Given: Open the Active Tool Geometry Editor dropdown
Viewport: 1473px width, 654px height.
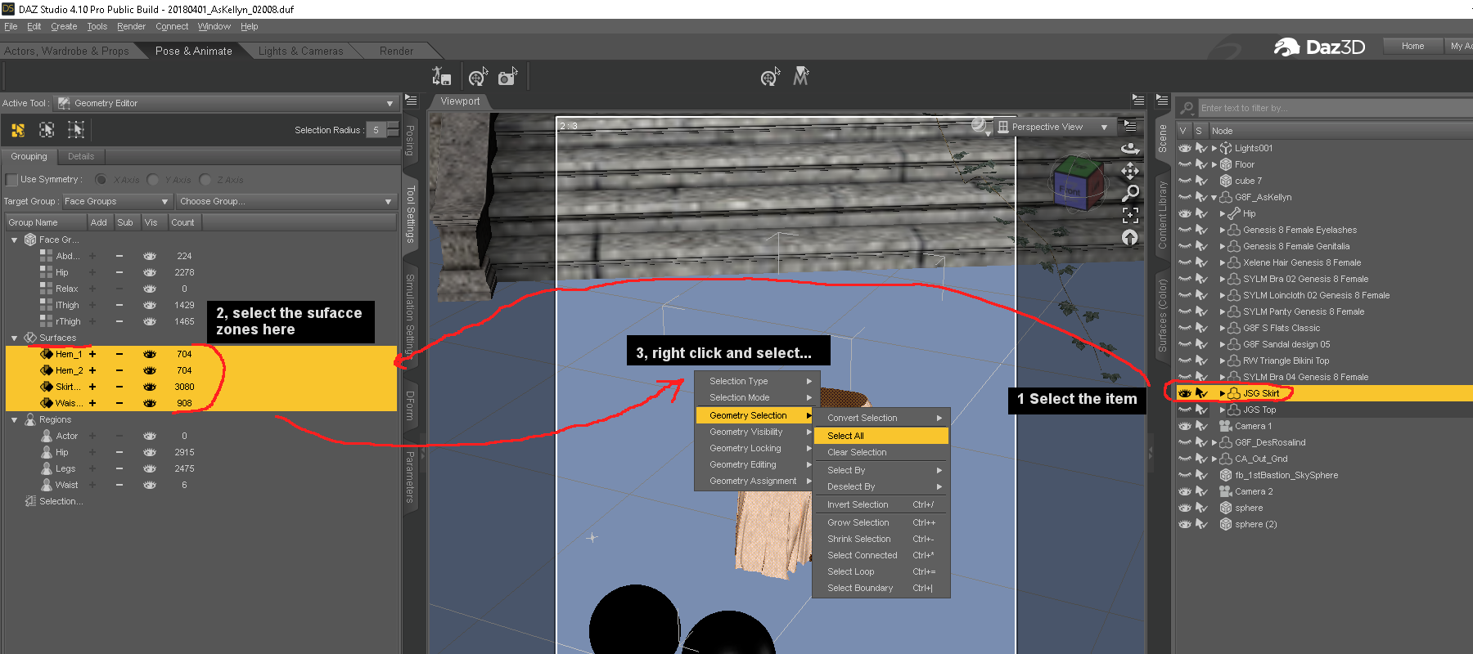Looking at the screenshot, I should pyautogui.click(x=227, y=104).
